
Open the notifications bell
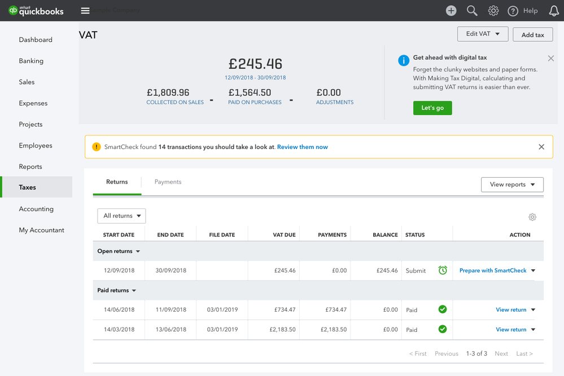click(554, 11)
